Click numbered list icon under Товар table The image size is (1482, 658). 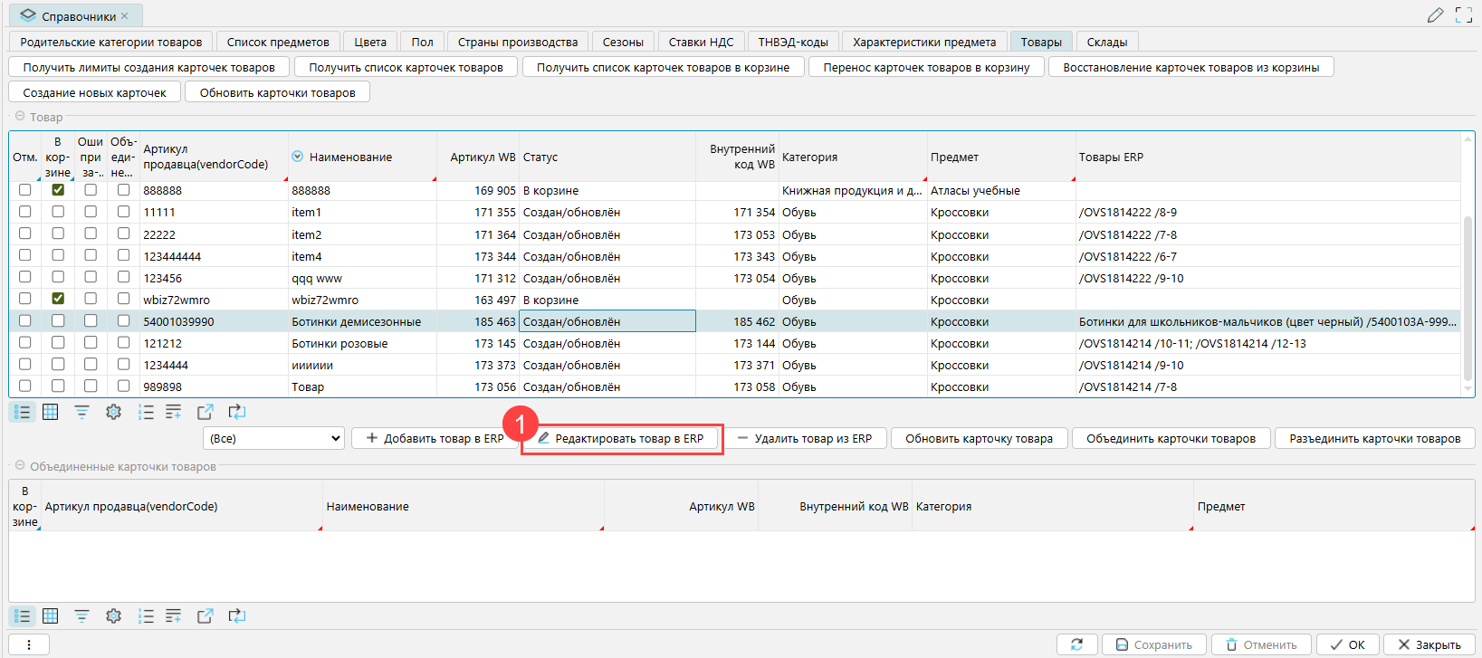pyautogui.click(x=145, y=412)
